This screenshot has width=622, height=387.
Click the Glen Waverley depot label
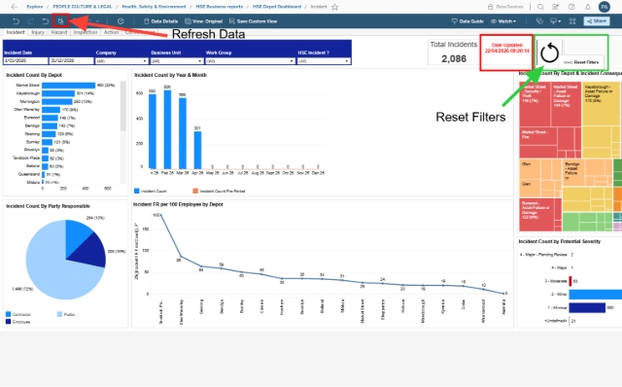tap(26, 110)
